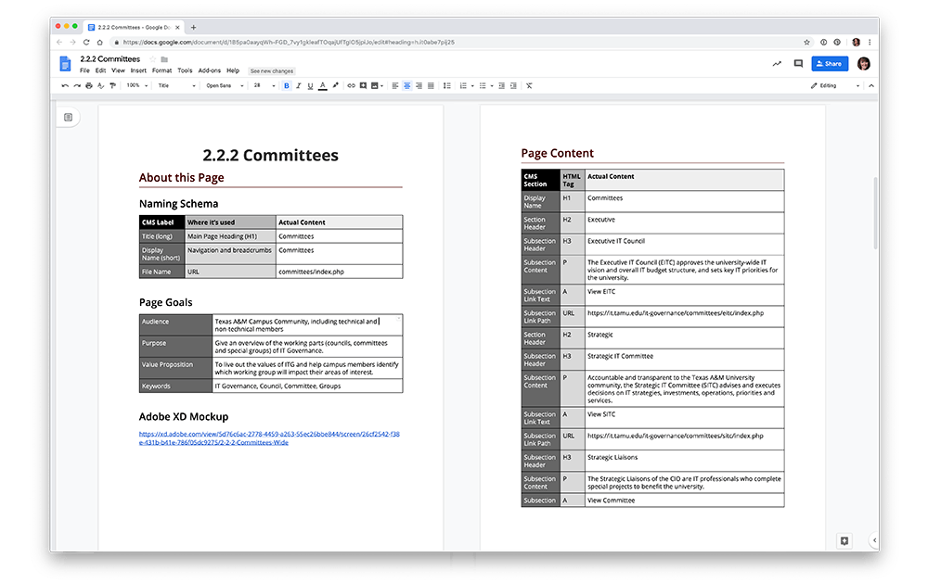The width and height of the screenshot is (928, 583).
Task: Open the text color picker
Action: pyautogui.click(x=323, y=85)
